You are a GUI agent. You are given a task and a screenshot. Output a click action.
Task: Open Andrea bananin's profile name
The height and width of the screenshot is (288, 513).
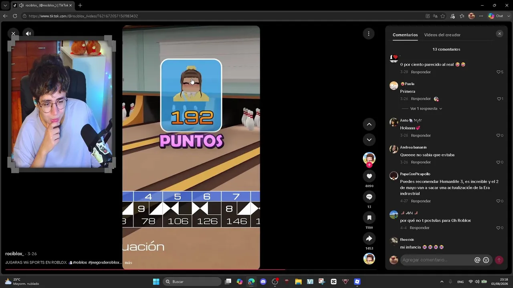413,148
